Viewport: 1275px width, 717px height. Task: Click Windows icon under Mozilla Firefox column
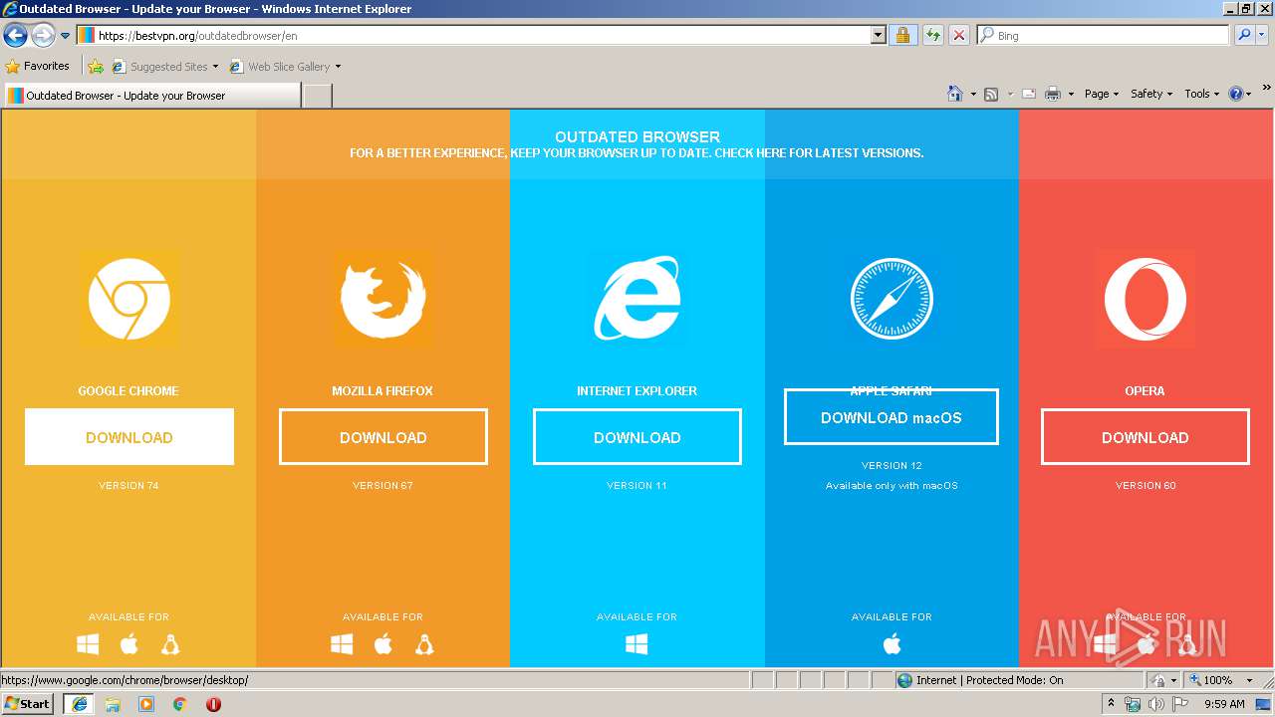click(342, 645)
